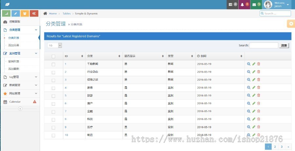This screenshot has height=151, width=295.
Task: Click the top-right Search box
Action: click(275, 13)
